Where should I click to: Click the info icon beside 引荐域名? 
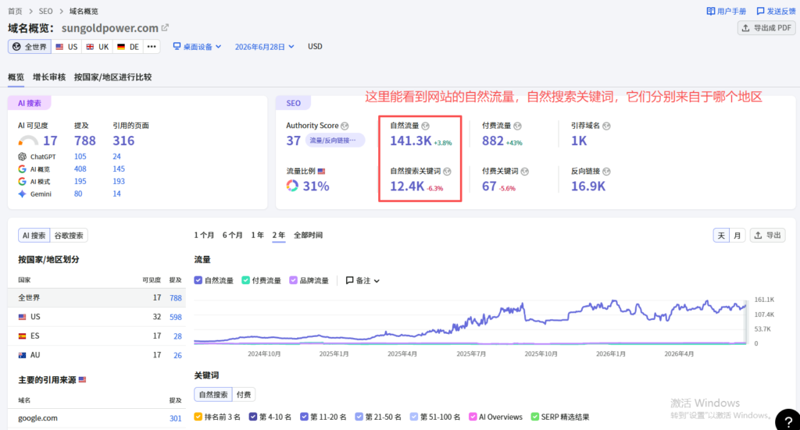tap(606, 126)
